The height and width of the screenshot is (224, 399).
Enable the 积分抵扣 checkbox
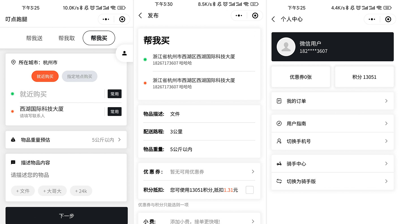click(250, 190)
